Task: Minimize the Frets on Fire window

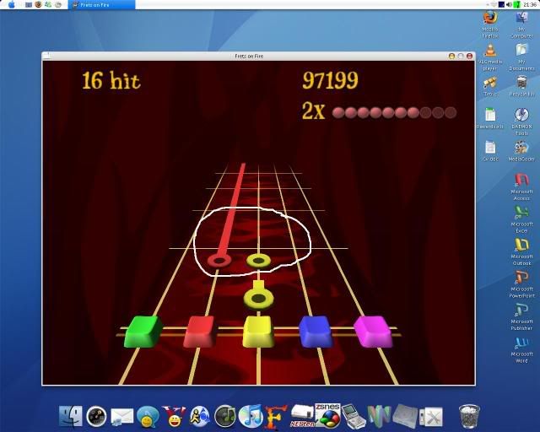Action: (452, 57)
